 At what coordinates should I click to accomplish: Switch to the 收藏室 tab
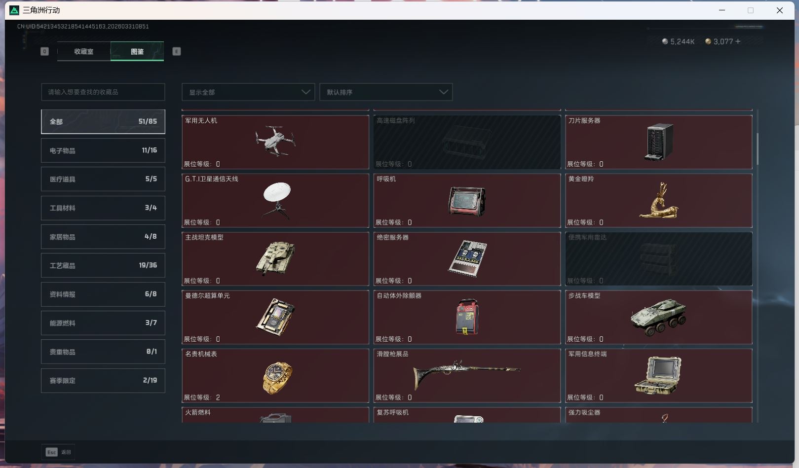point(83,51)
